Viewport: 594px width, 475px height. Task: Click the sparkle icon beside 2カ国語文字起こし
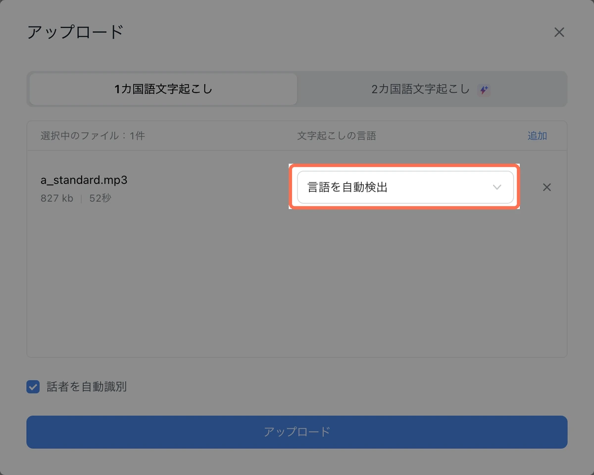click(x=484, y=90)
